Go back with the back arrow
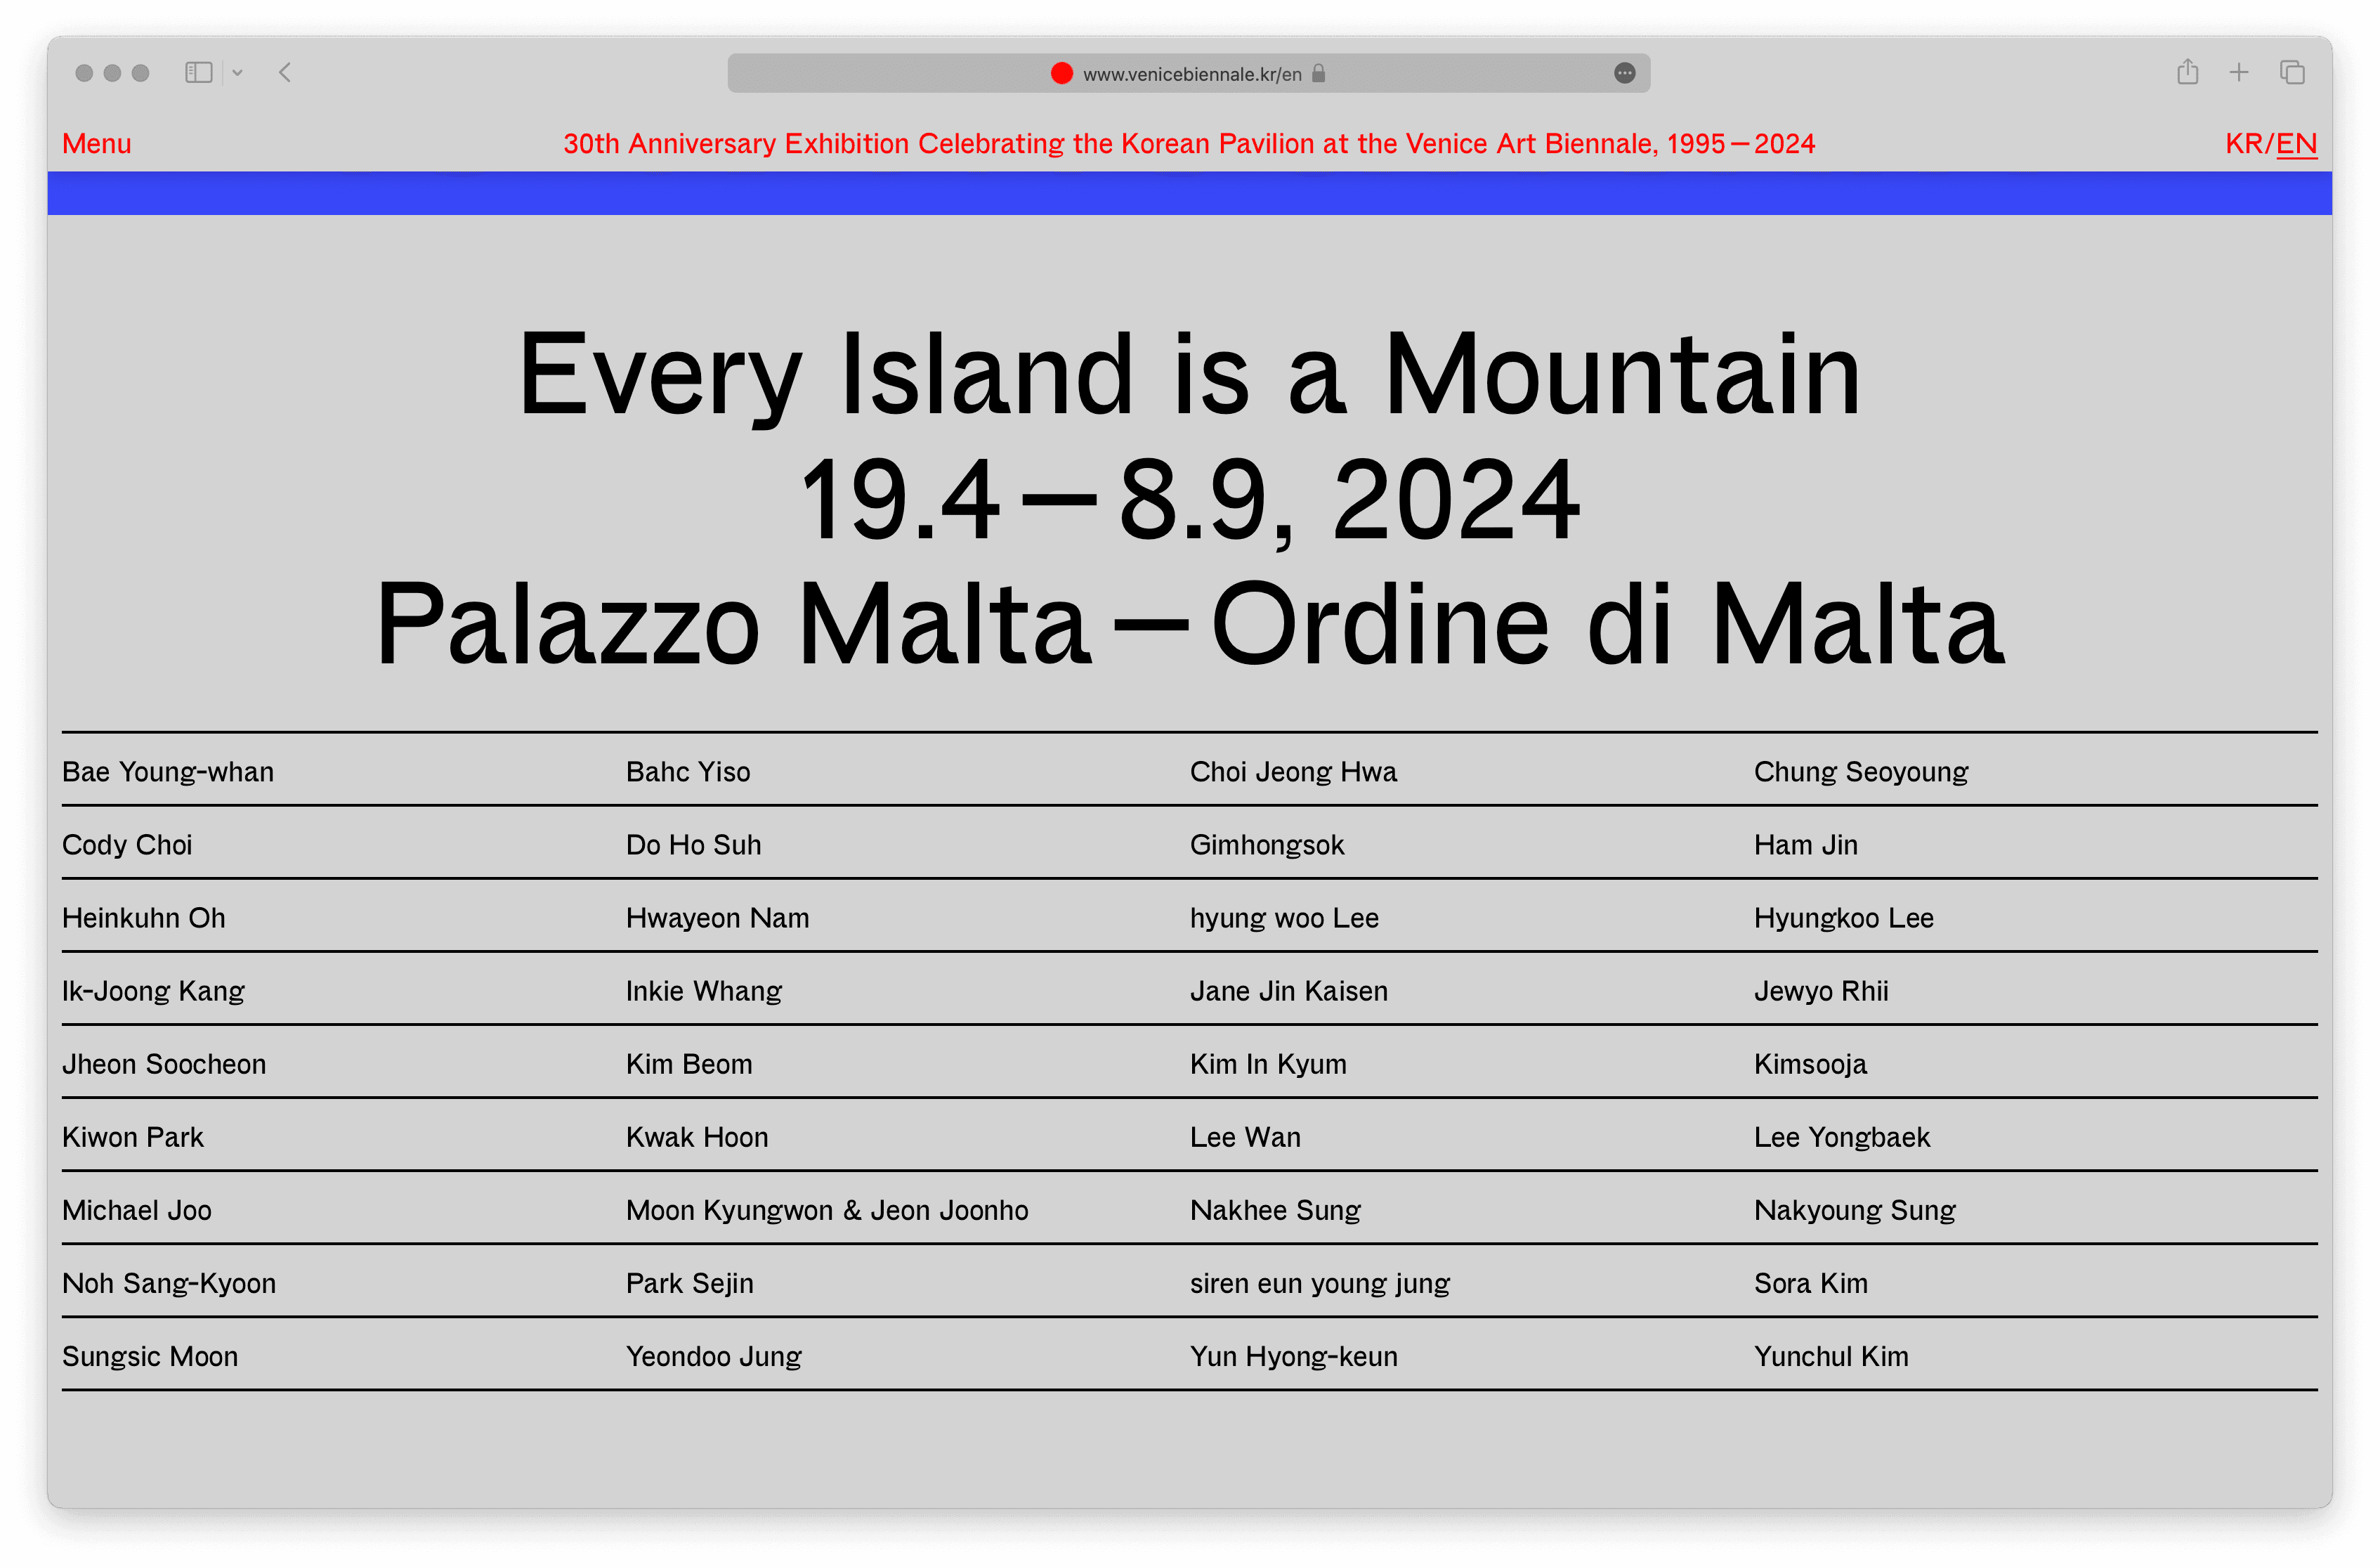 pyautogui.click(x=285, y=73)
